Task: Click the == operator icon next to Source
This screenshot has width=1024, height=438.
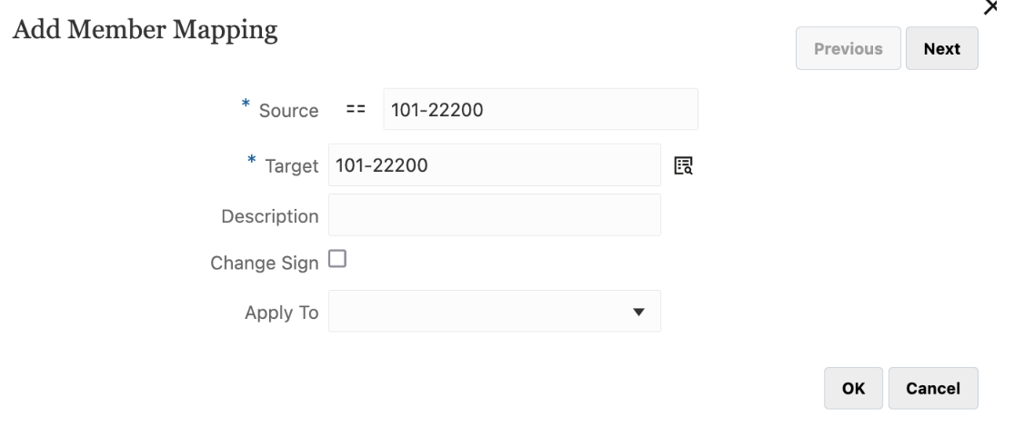Action: (356, 110)
